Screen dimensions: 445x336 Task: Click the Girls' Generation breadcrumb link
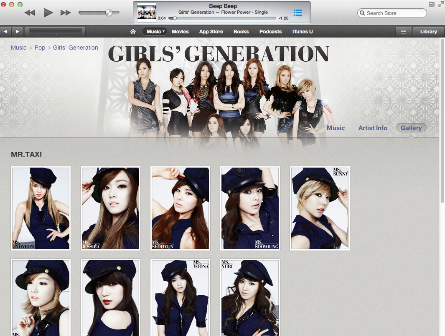coord(76,48)
